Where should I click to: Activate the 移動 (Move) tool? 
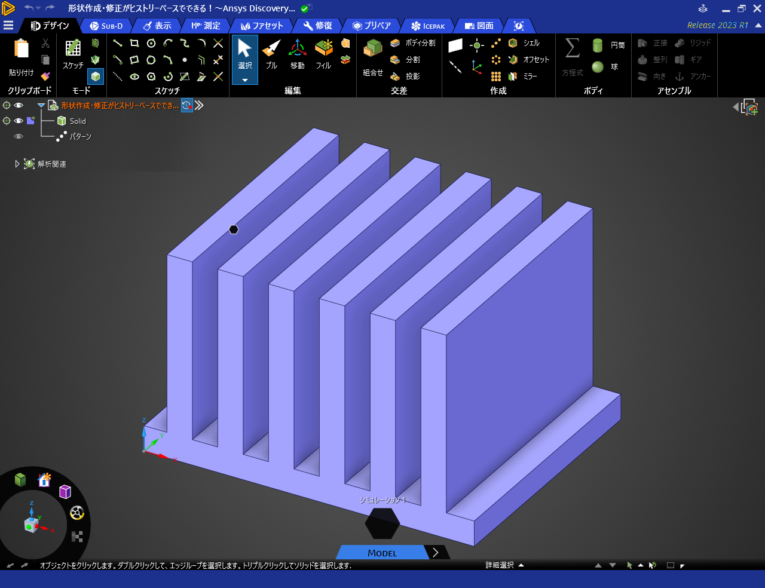(x=298, y=54)
